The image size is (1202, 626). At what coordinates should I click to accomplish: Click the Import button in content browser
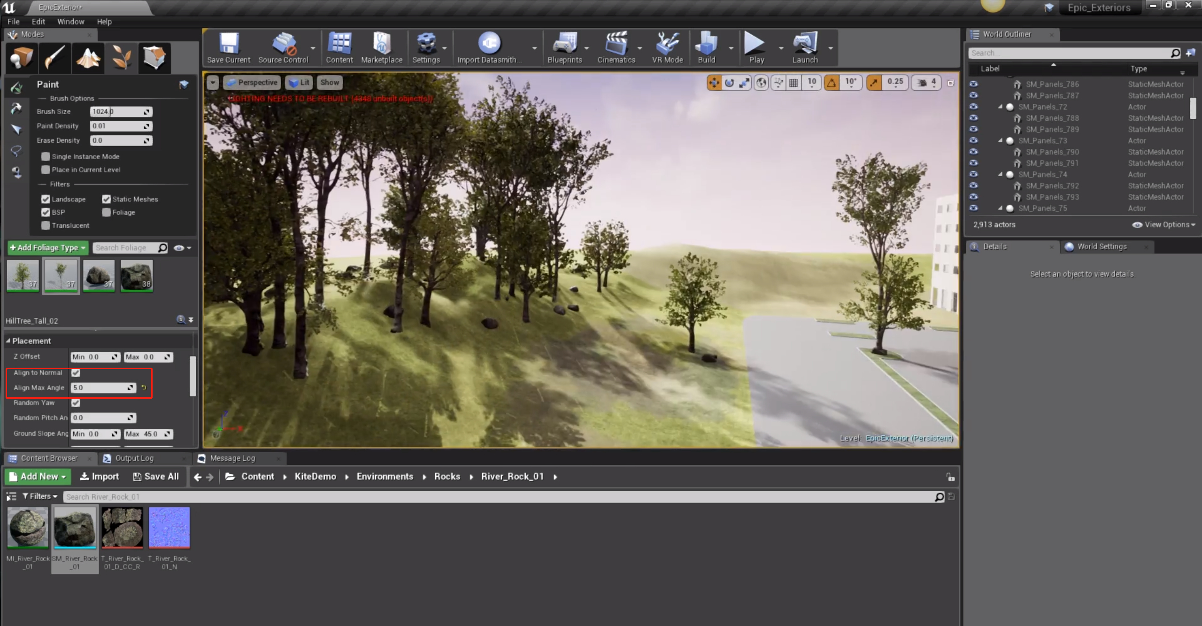point(99,477)
